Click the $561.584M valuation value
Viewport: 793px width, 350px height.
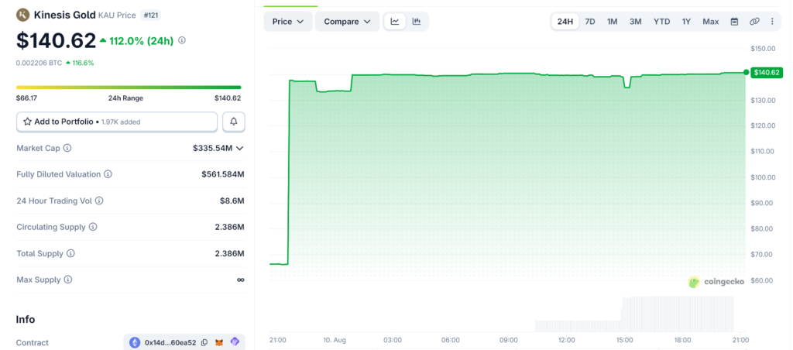[x=223, y=174]
